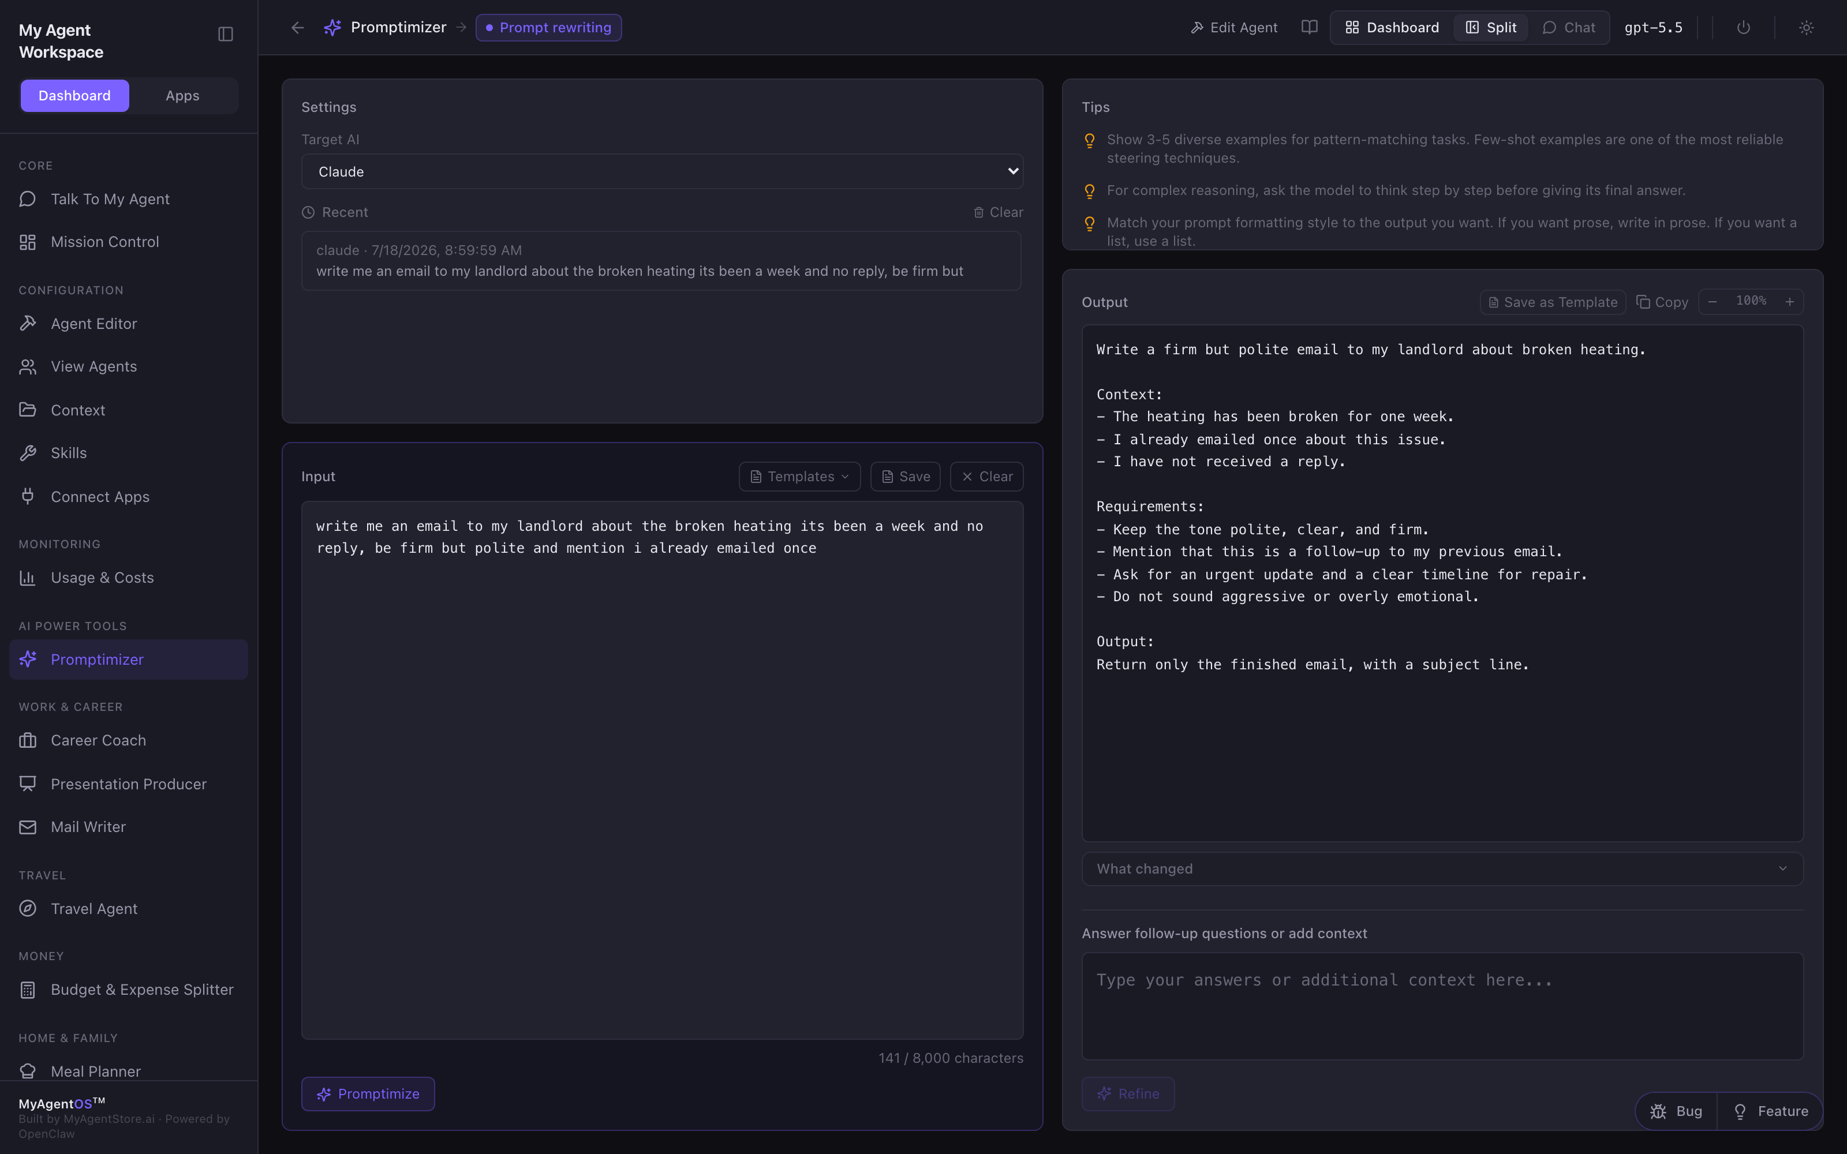Viewport: 1847px width, 1154px height.
Task: Open Connect Apps
Action: pyautogui.click(x=128, y=497)
